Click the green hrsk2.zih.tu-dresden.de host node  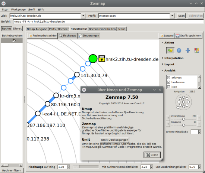point(93,59)
